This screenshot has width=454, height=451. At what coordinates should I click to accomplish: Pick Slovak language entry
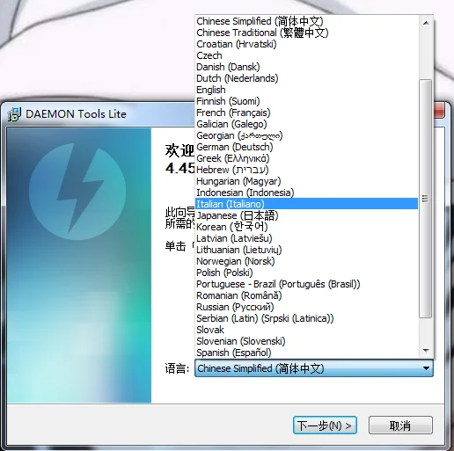click(306, 330)
